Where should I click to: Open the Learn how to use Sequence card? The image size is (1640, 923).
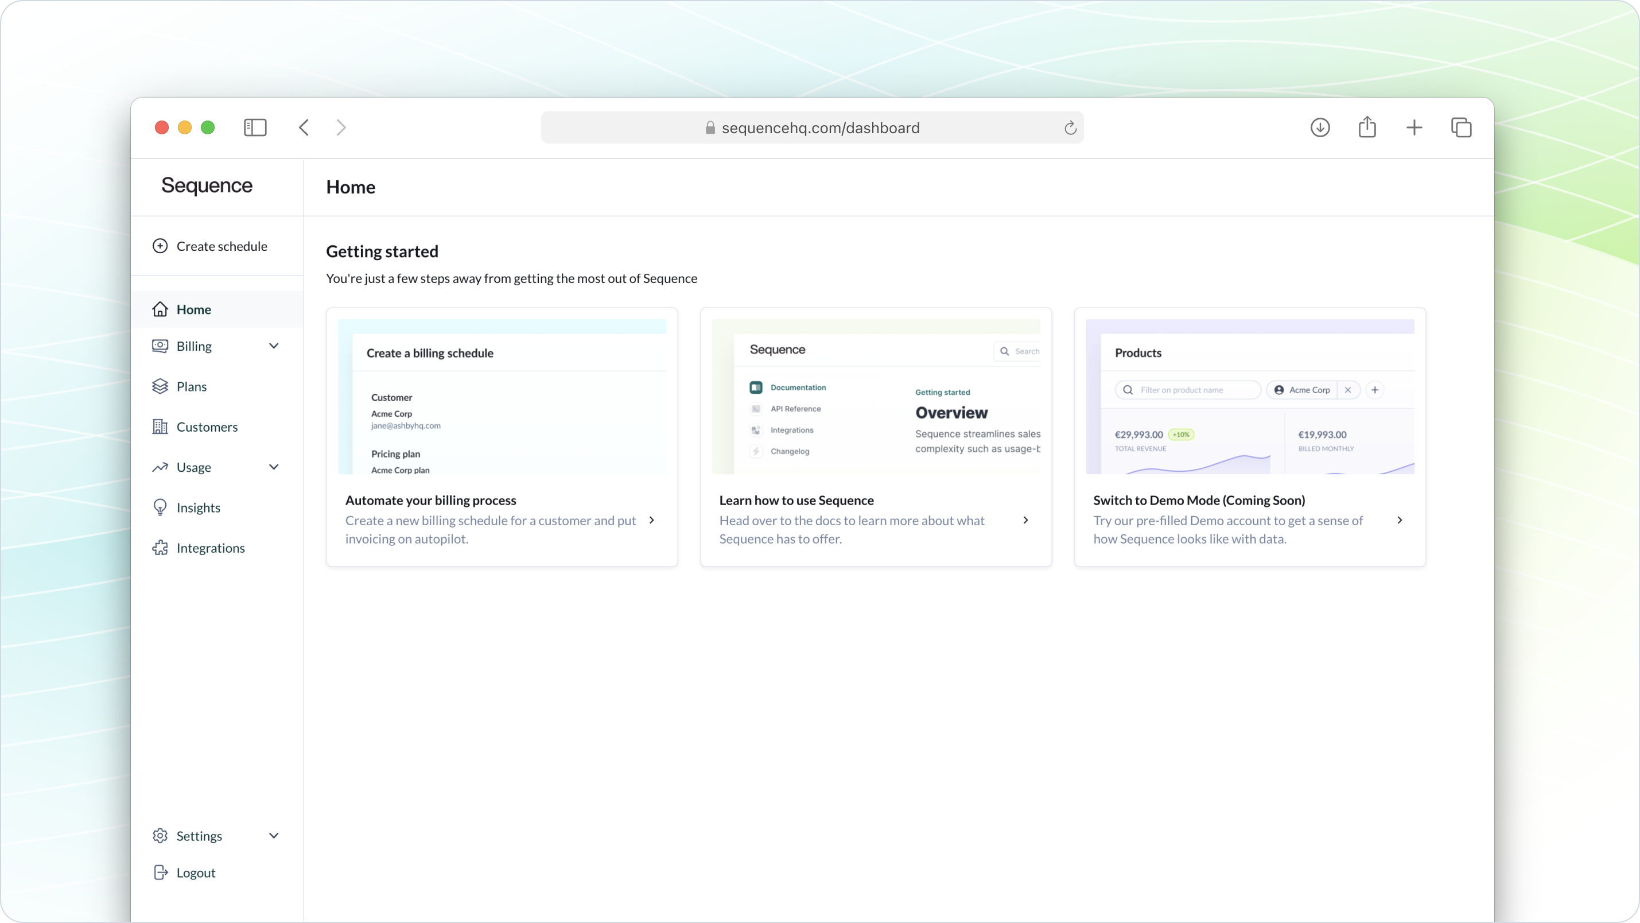point(876,518)
